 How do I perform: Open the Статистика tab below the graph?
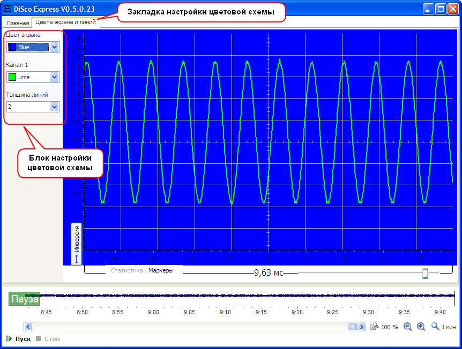pos(126,271)
